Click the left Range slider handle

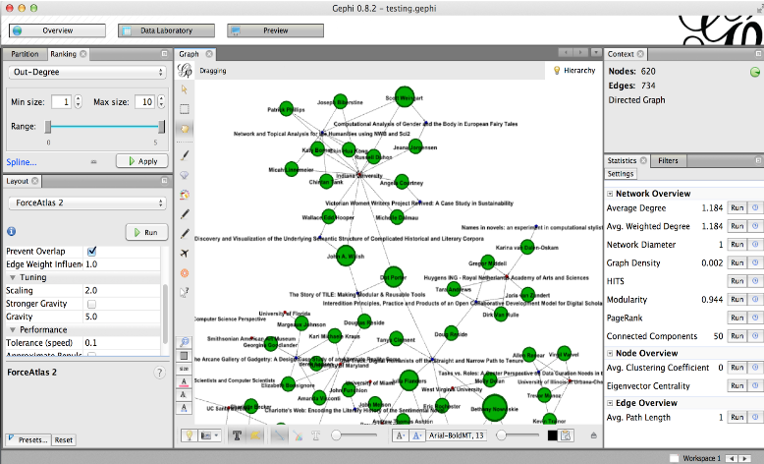tap(48, 127)
